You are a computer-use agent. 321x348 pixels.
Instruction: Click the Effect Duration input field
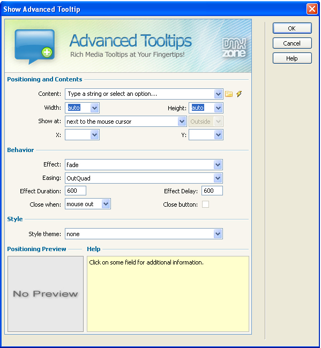pos(76,191)
